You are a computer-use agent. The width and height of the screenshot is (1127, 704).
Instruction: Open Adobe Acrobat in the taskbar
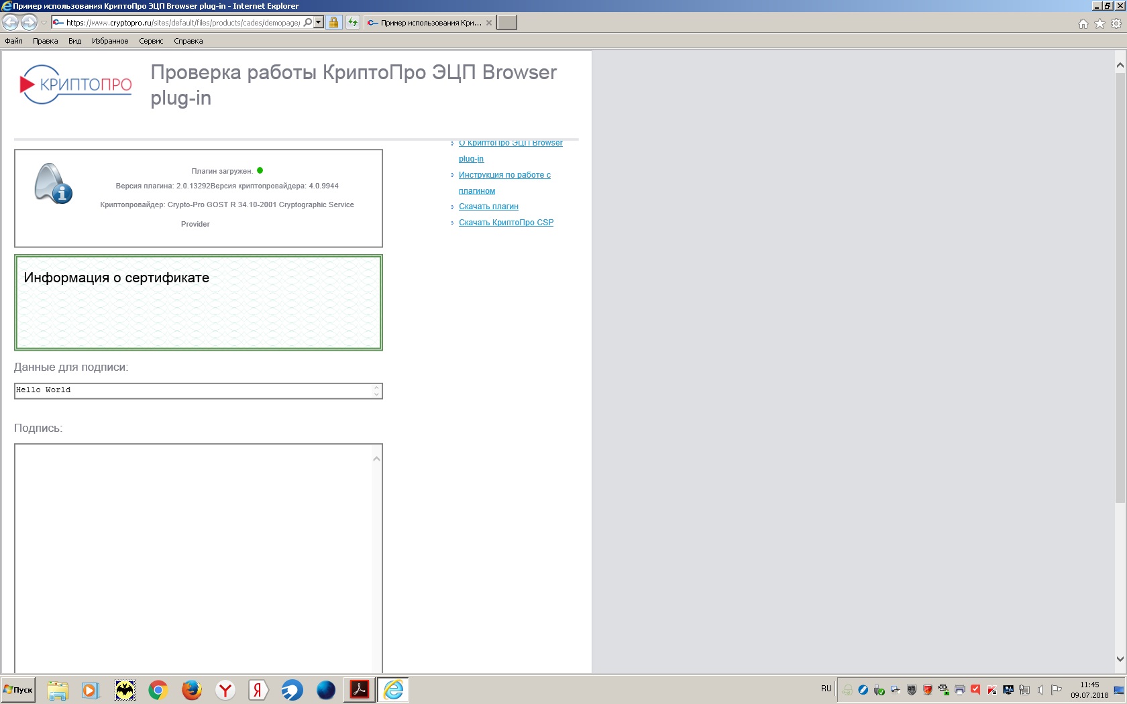(360, 690)
